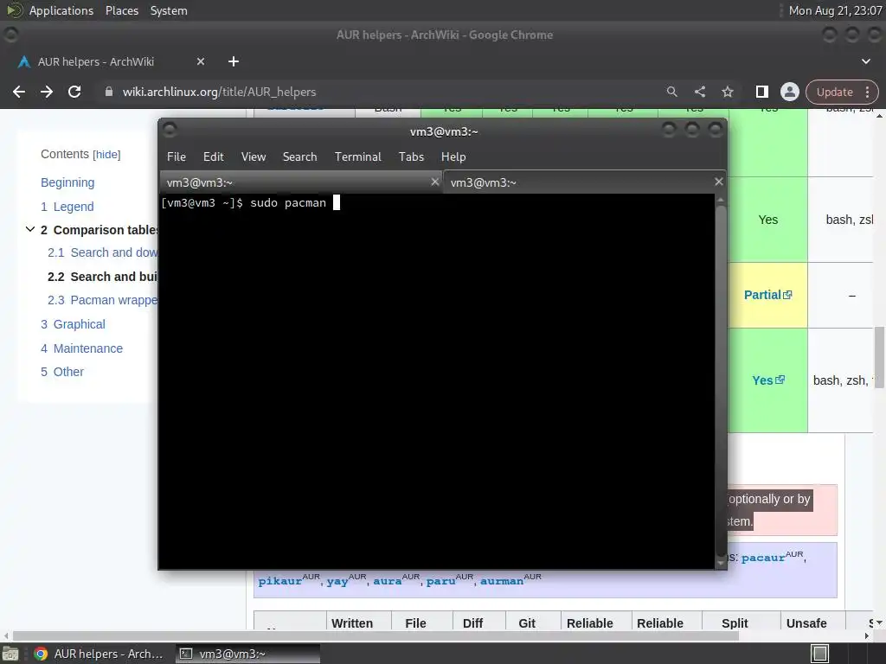886x664 pixels.
Task: Open the Chrome tab search chevron
Action: [x=865, y=61]
